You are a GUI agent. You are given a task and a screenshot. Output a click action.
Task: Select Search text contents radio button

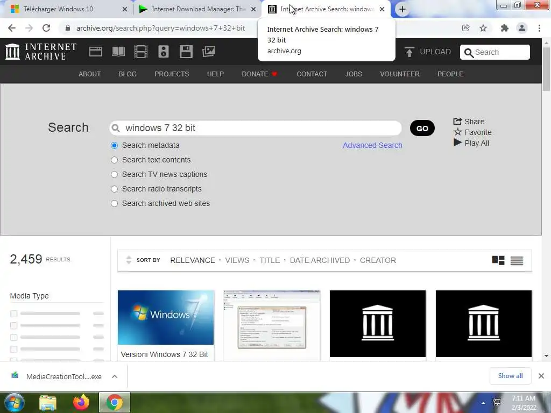point(114,160)
